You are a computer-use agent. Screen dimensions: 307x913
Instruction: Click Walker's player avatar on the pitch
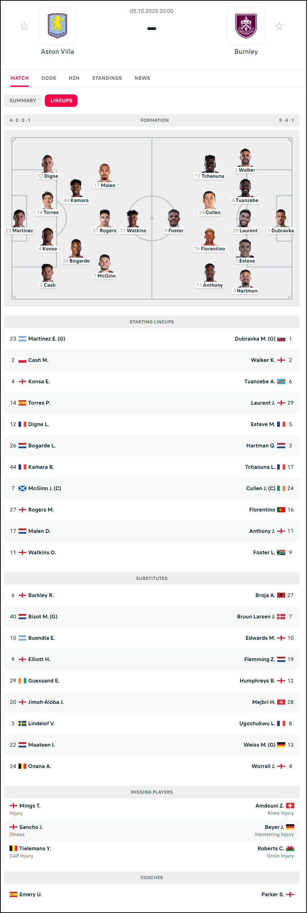pyautogui.click(x=245, y=158)
